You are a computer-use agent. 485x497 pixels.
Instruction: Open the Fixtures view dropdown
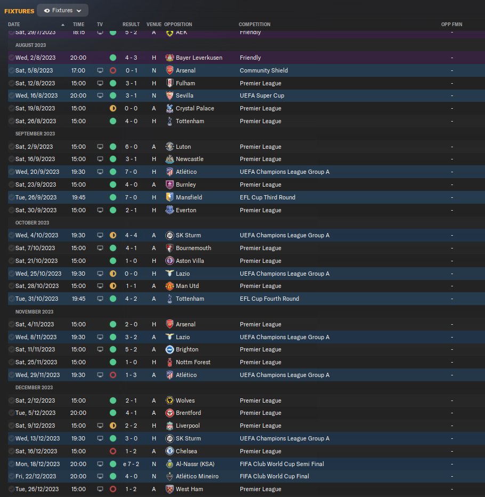[62, 11]
